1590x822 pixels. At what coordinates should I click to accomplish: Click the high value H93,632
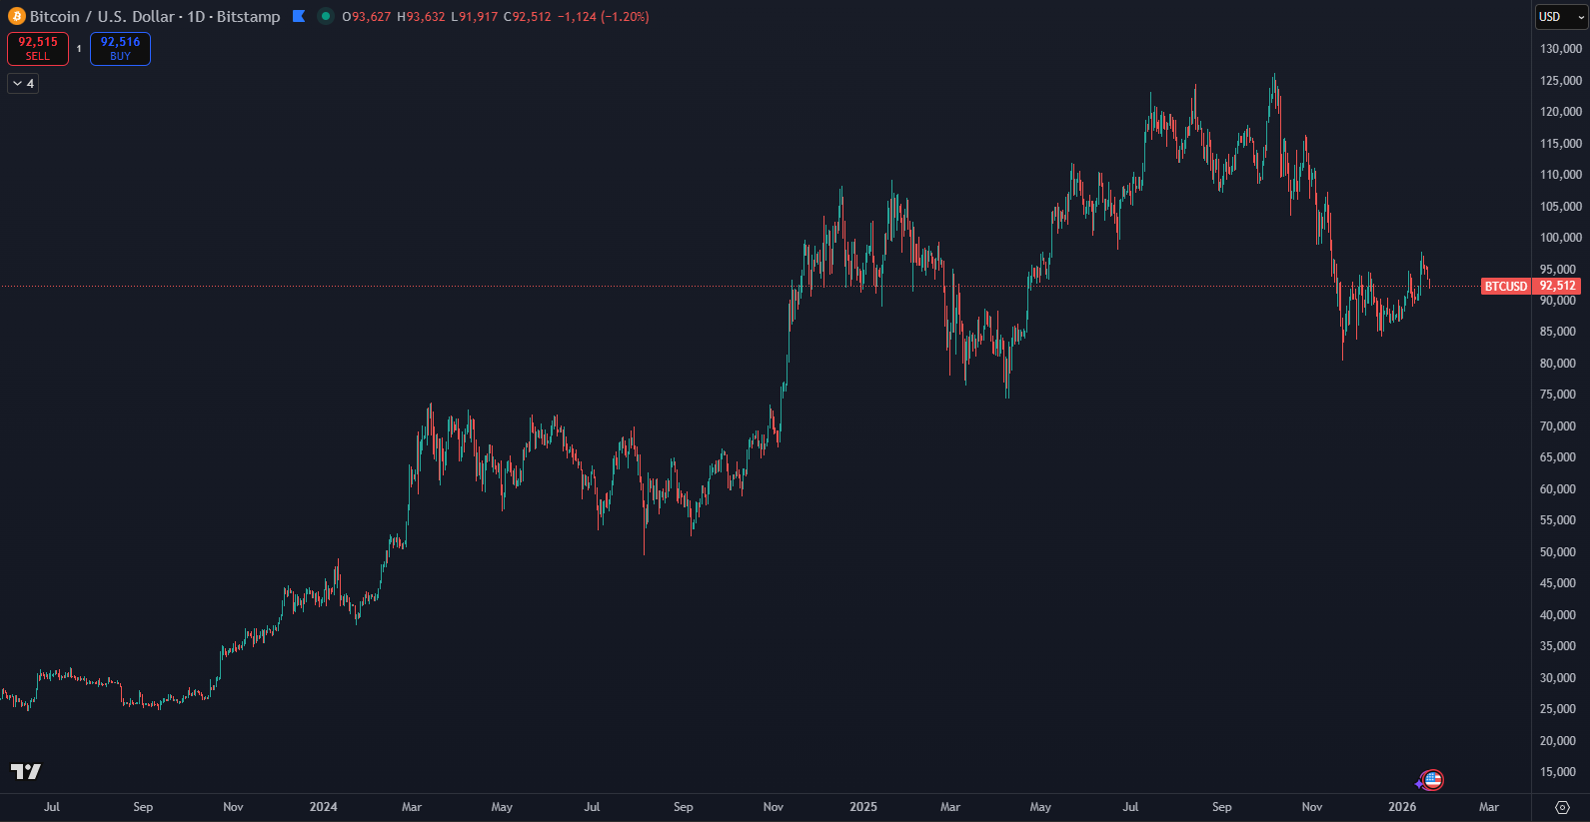(x=421, y=17)
